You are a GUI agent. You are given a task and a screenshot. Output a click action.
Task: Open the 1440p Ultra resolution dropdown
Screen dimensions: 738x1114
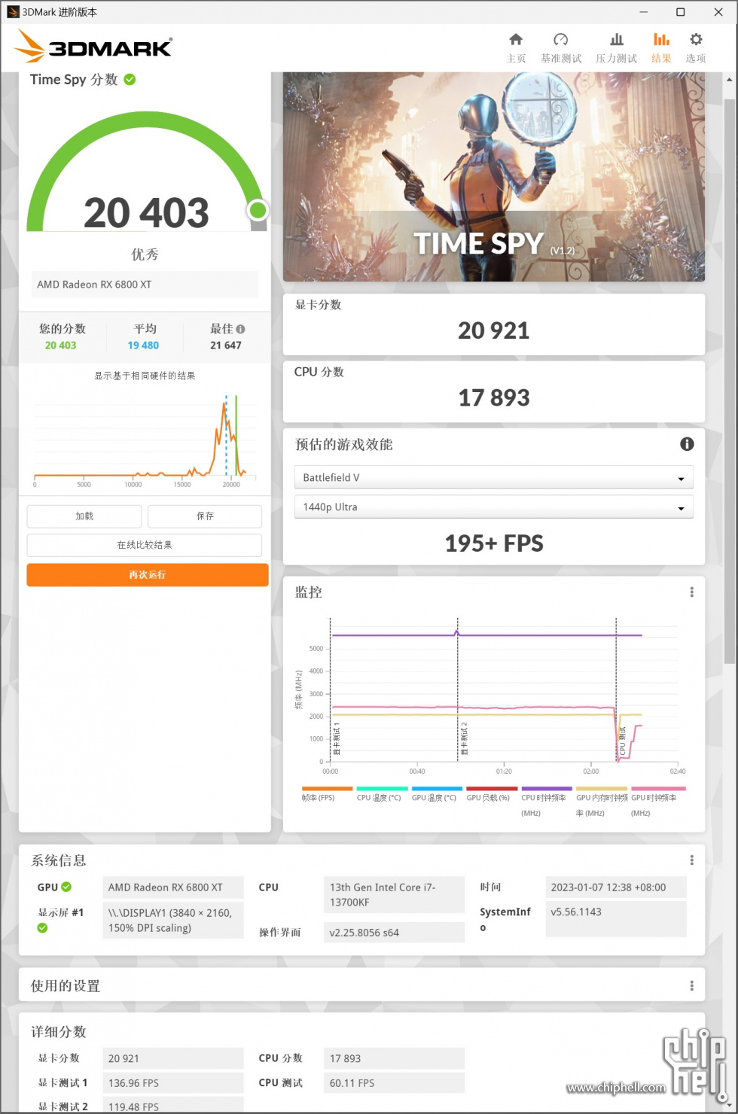click(x=493, y=507)
